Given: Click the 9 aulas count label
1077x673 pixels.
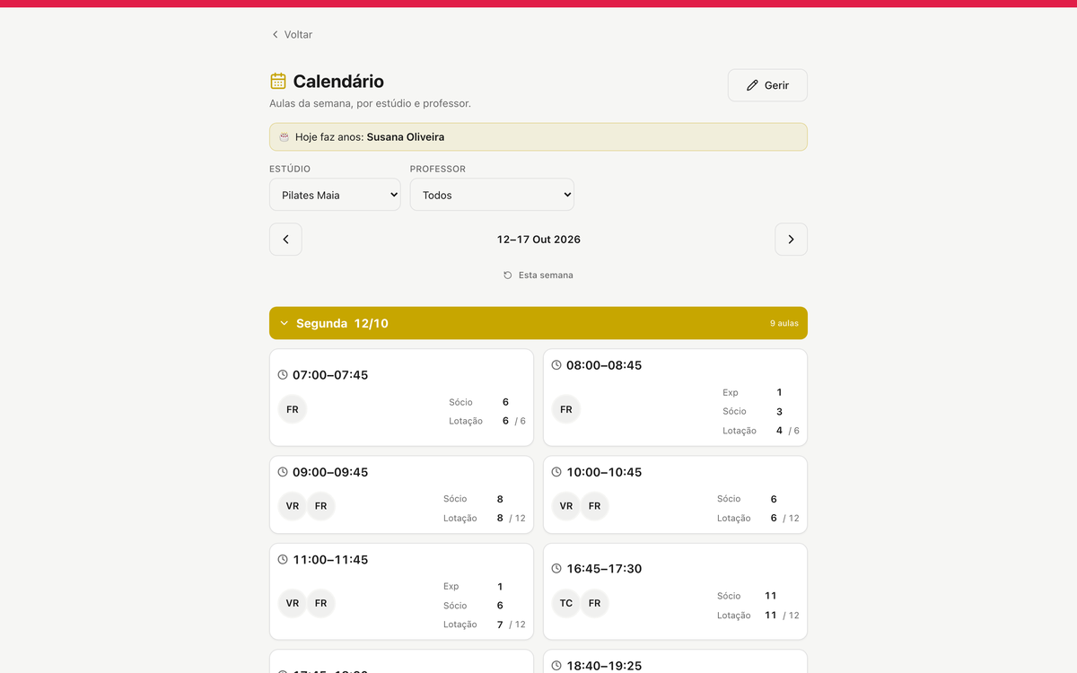Looking at the screenshot, I should click(784, 323).
